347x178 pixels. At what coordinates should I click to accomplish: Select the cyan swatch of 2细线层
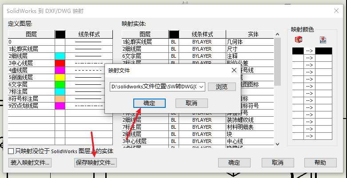click(x=60, y=56)
